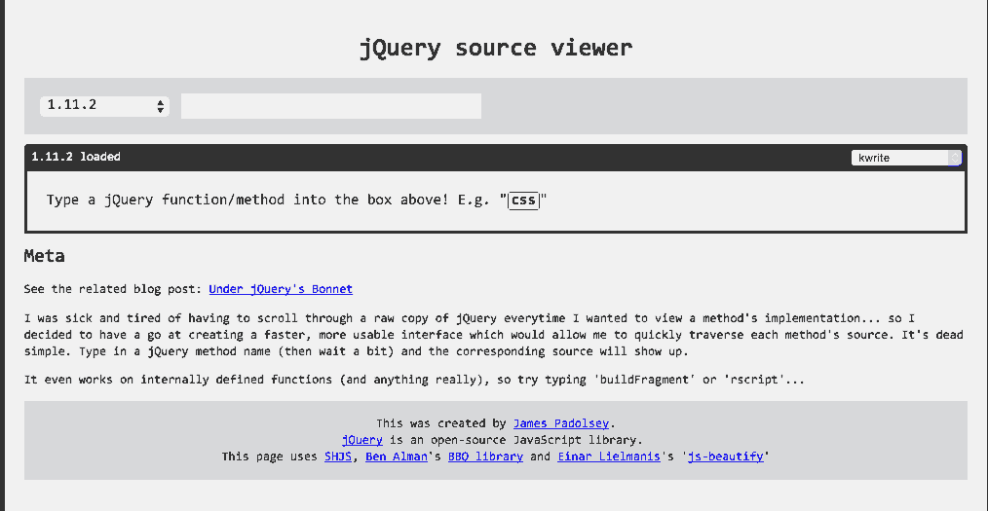Click the "jQuery source viewer" page title
Image resolution: width=988 pixels, height=511 pixels.
496,47
